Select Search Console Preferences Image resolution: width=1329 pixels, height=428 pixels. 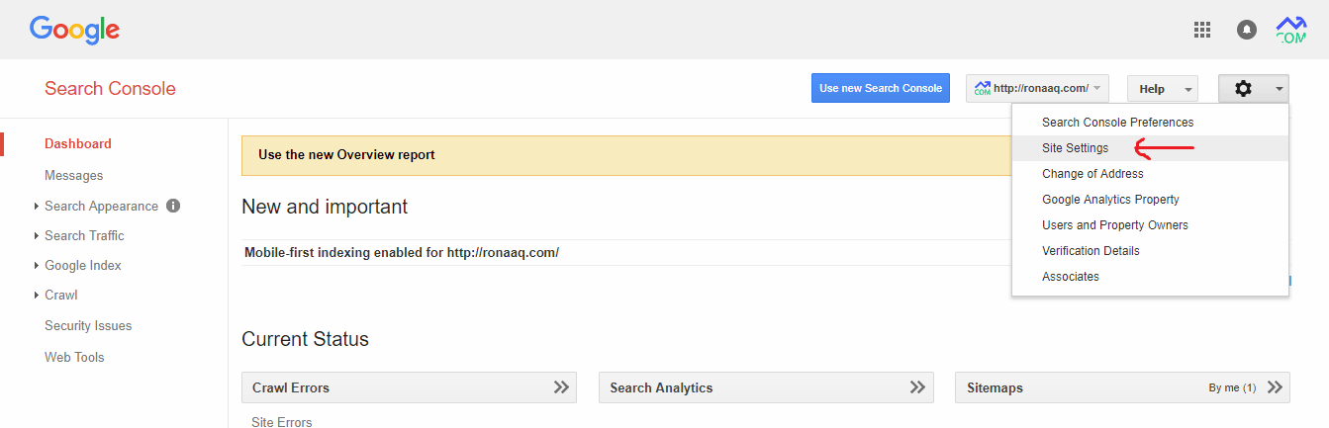[x=1150, y=123]
